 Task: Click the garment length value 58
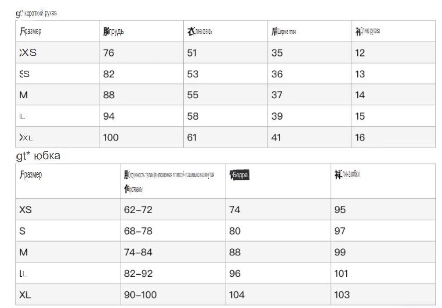click(x=193, y=116)
